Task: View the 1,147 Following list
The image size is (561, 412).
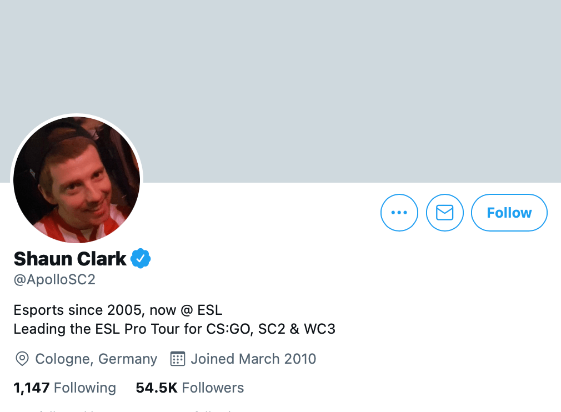Action: tap(65, 388)
